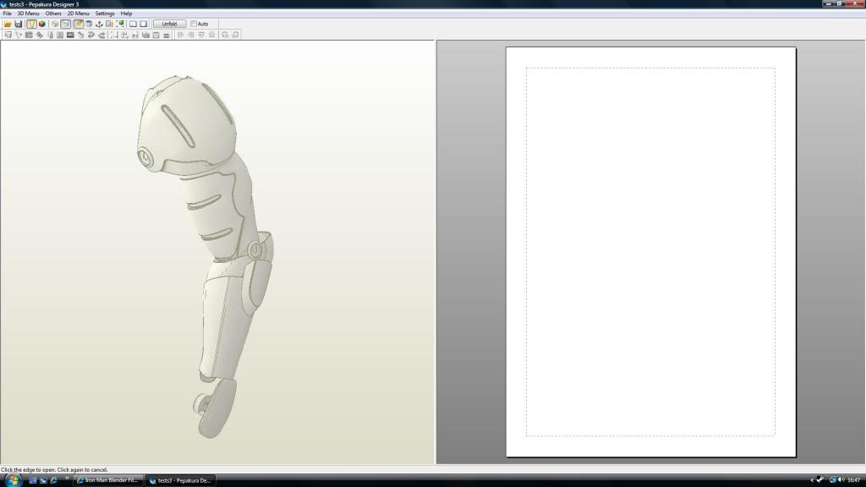Click the green shield selection icon
Screen dimensions: 866x487
coord(120,24)
